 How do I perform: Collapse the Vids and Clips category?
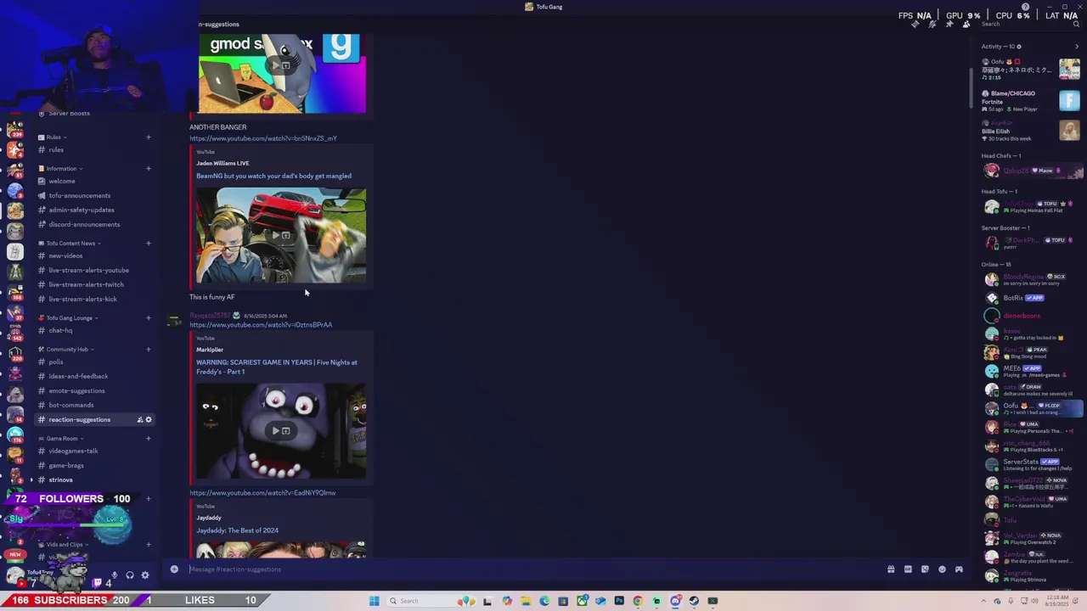[x=65, y=545]
